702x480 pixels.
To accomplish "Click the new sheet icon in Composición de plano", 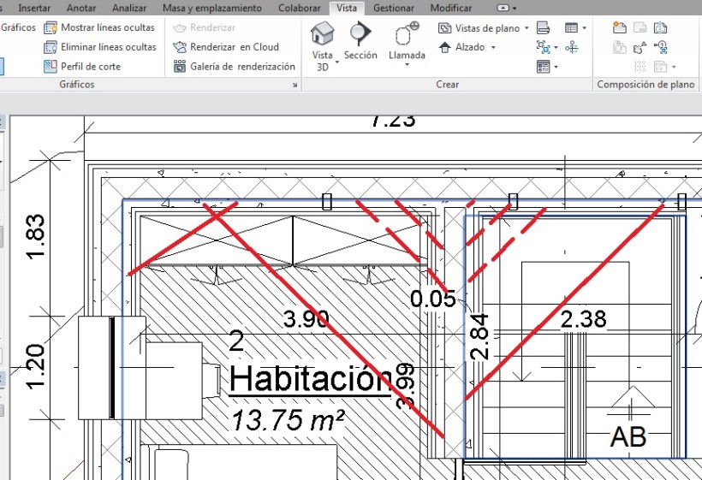I will pyautogui.click(x=619, y=28).
